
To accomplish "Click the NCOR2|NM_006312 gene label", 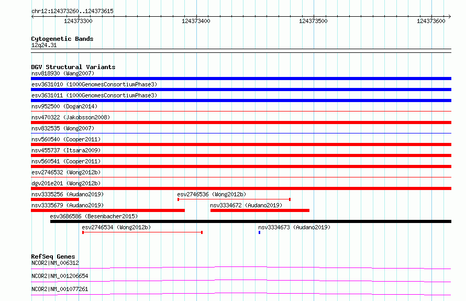I will click(x=55, y=263).
